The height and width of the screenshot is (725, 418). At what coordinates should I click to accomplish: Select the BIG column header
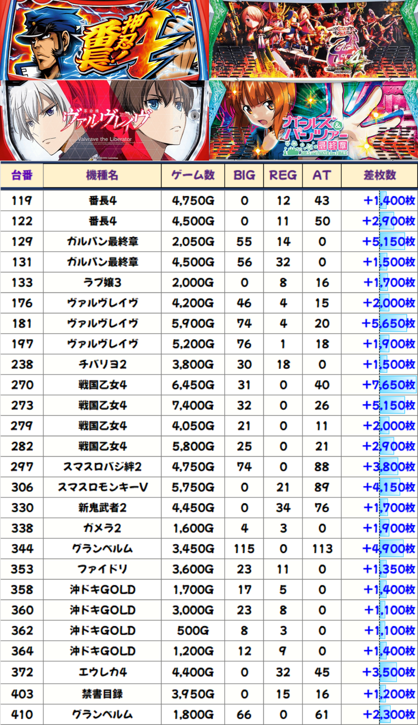[244, 176]
